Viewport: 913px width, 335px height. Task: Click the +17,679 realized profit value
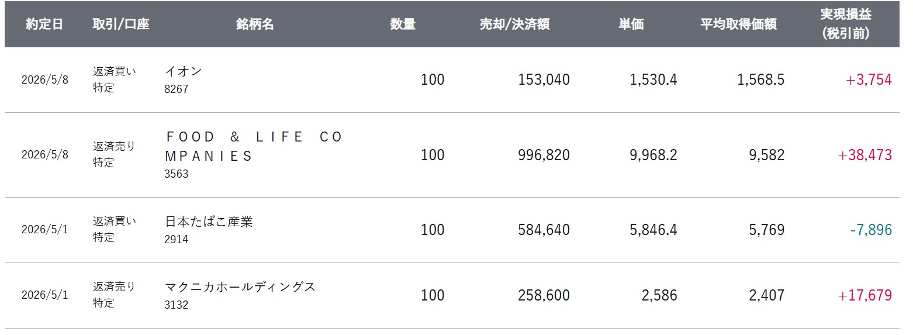pos(864,295)
